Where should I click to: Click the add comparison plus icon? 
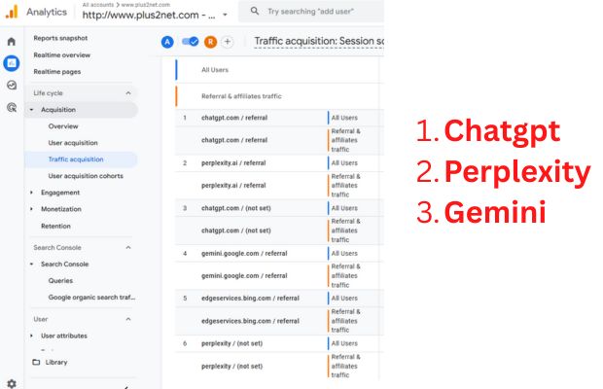pos(228,42)
